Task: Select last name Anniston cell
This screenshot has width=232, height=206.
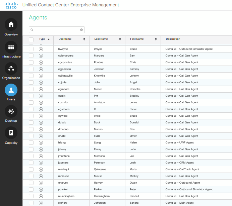Action: (99, 102)
